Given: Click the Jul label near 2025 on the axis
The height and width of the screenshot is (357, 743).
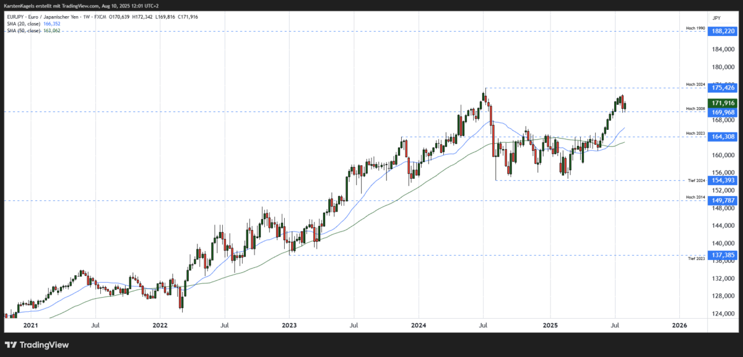Looking at the screenshot, I should pos(616,325).
